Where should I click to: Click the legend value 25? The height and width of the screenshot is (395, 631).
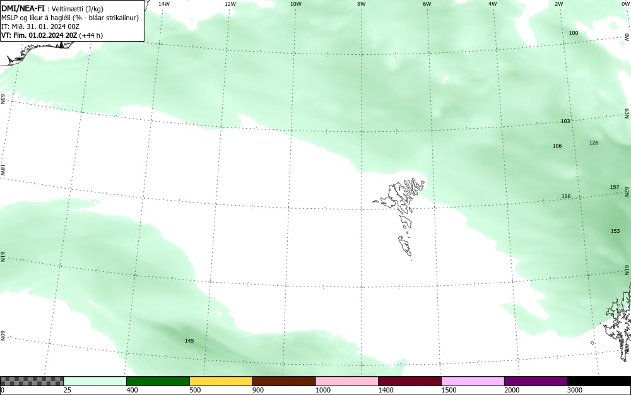tap(68, 390)
